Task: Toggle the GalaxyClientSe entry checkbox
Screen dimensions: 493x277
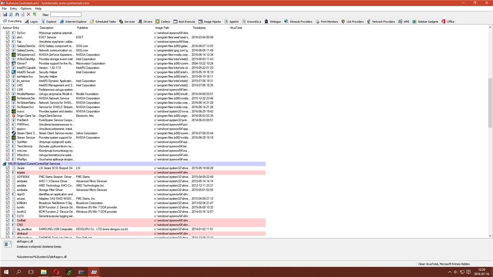Action: tap(8, 46)
